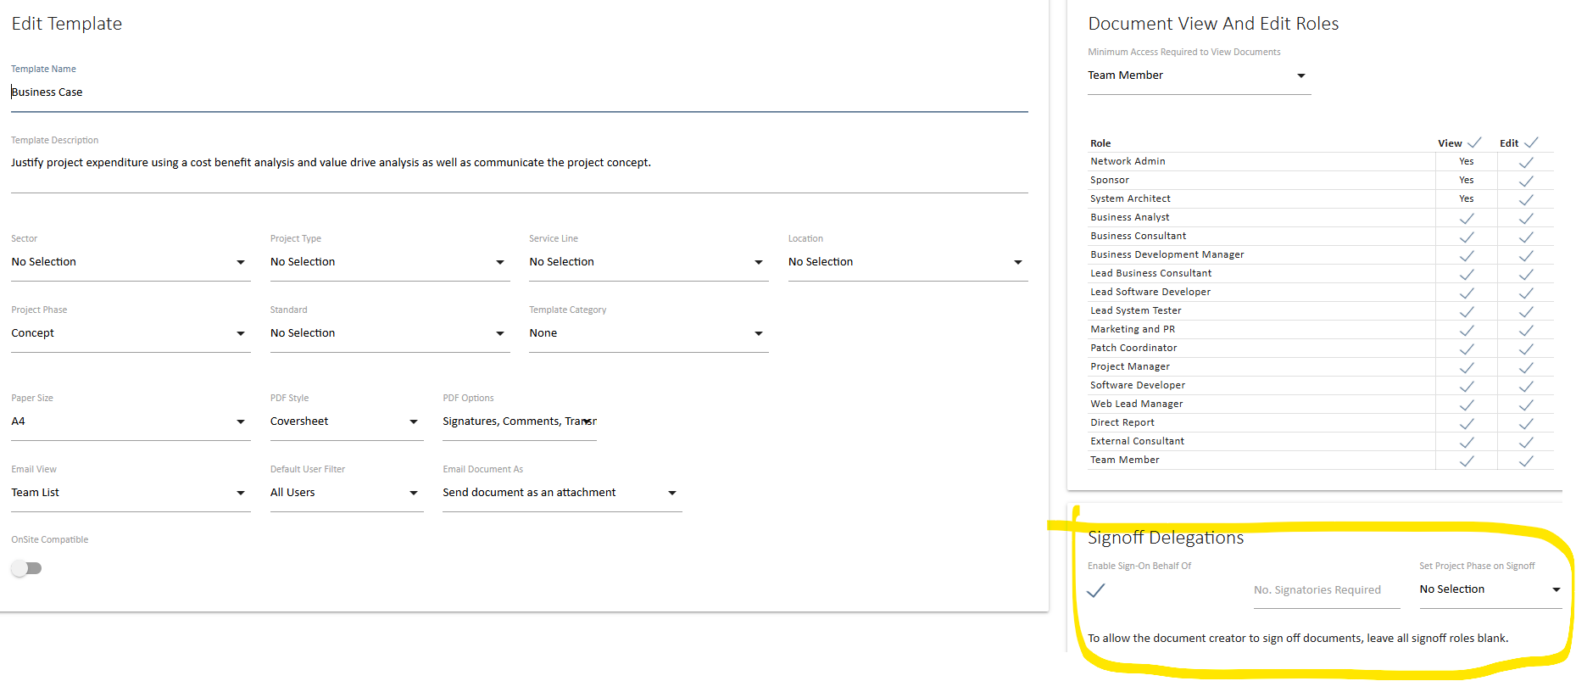Screen dimensions: 1576x681
Task: Toggle Edit checkmark for Marketing and PR
Action: (1526, 330)
